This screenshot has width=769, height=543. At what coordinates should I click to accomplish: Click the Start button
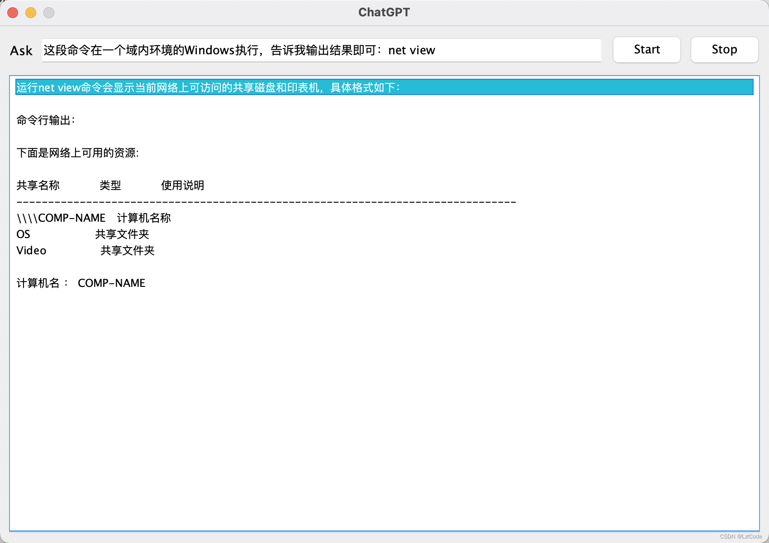[647, 50]
